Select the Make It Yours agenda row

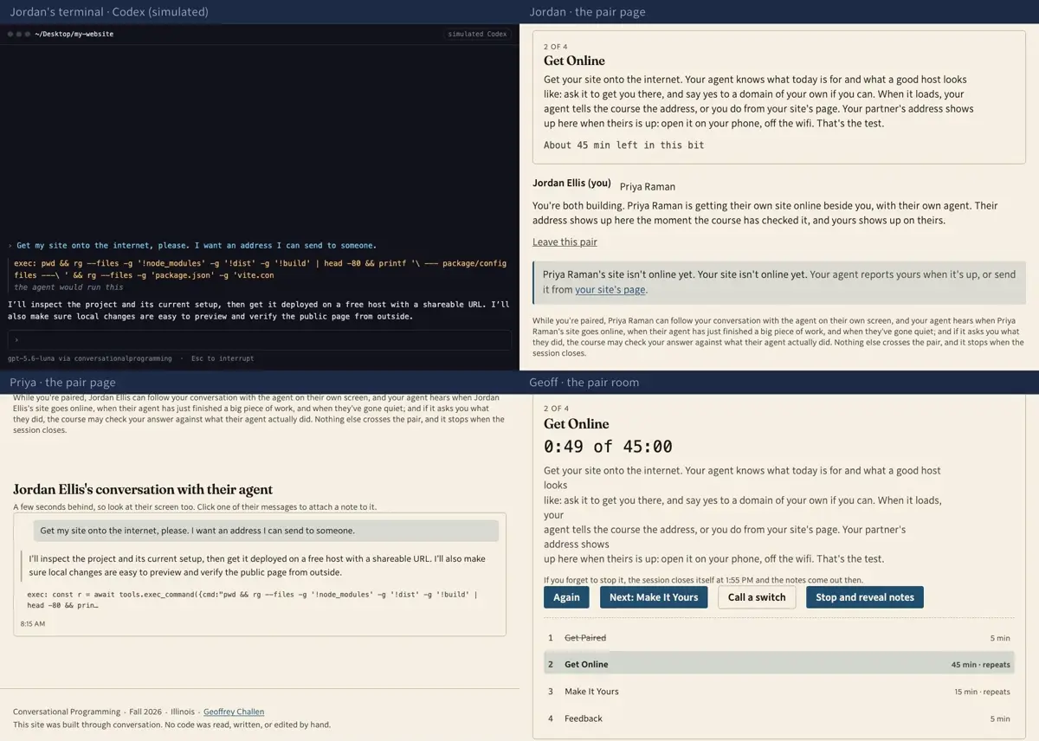(779, 692)
